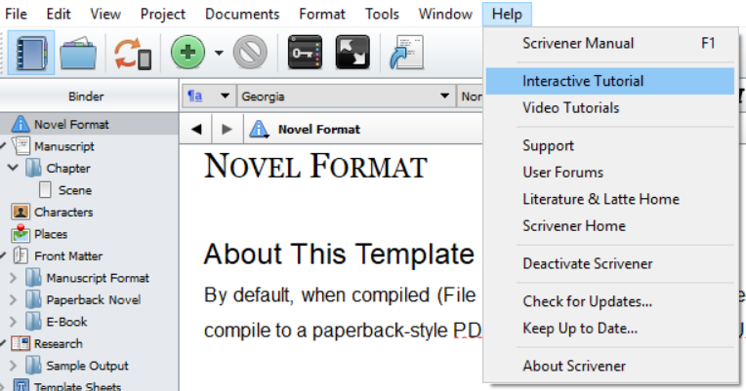Viewport: 746px width, 391px height.
Task: Click the Characters portrait icon in Binder
Action: pos(21,212)
